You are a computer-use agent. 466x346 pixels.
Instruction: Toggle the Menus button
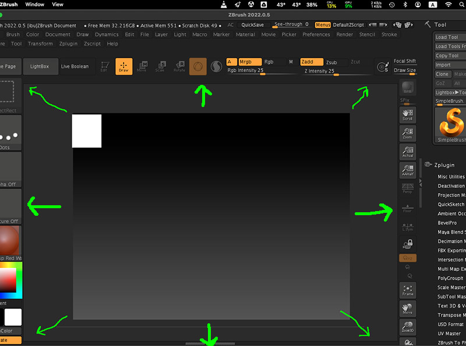tap(323, 25)
